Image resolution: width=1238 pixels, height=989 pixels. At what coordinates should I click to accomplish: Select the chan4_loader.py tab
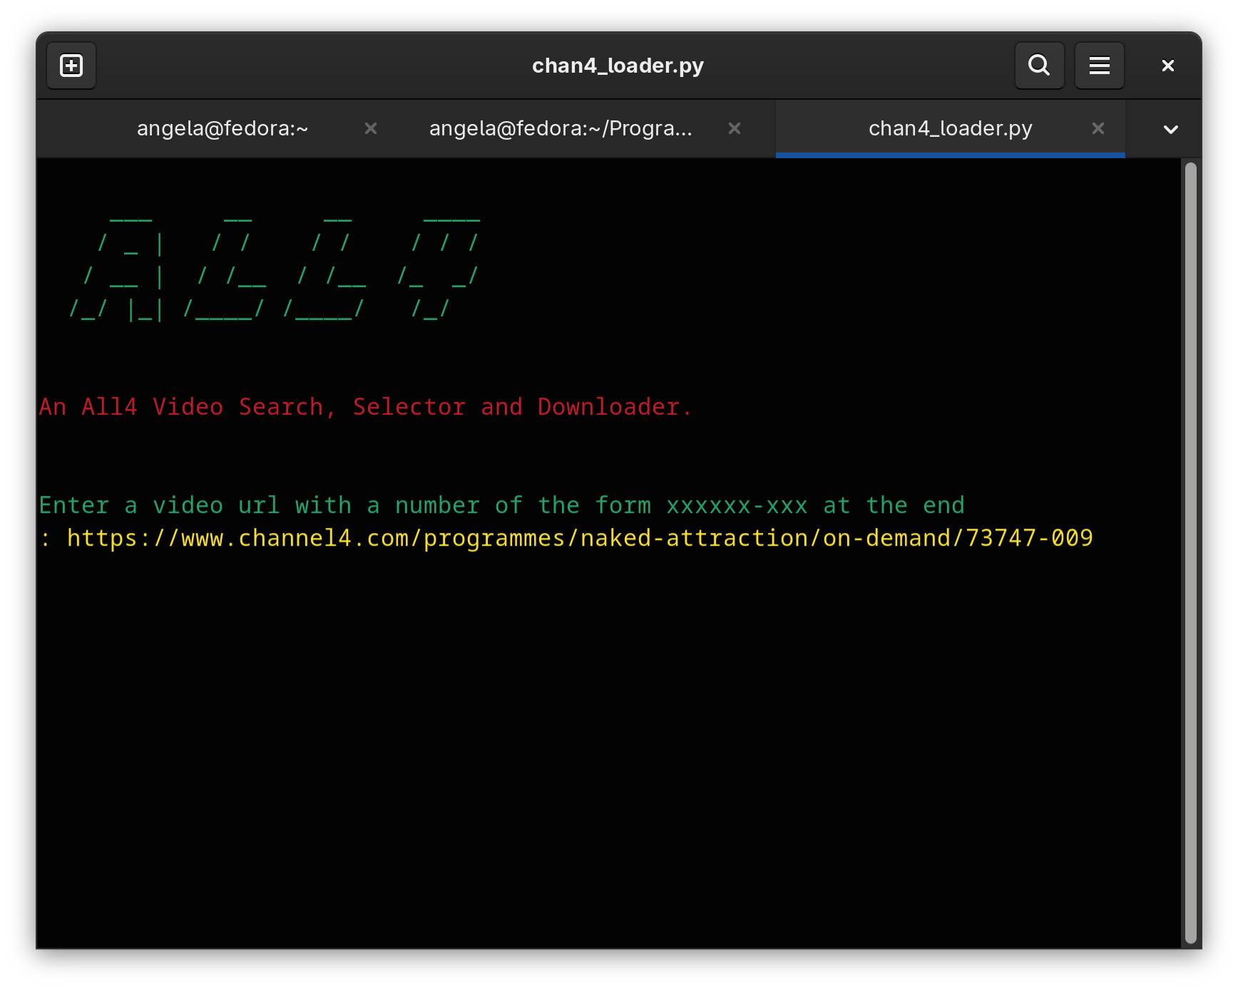[950, 128]
